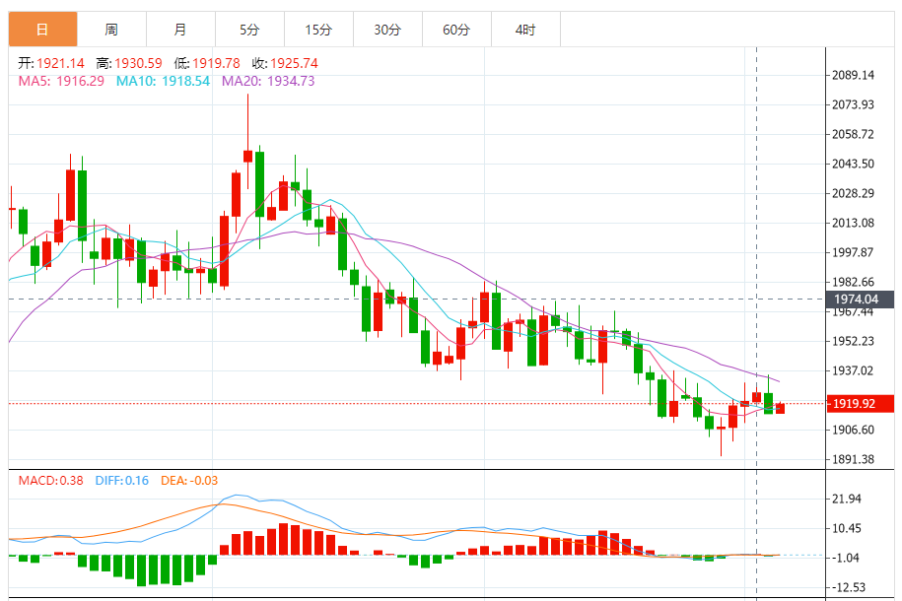Click the 2028.29 price axis label
Viewport: 902px width, 601px height.
tap(853, 193)
